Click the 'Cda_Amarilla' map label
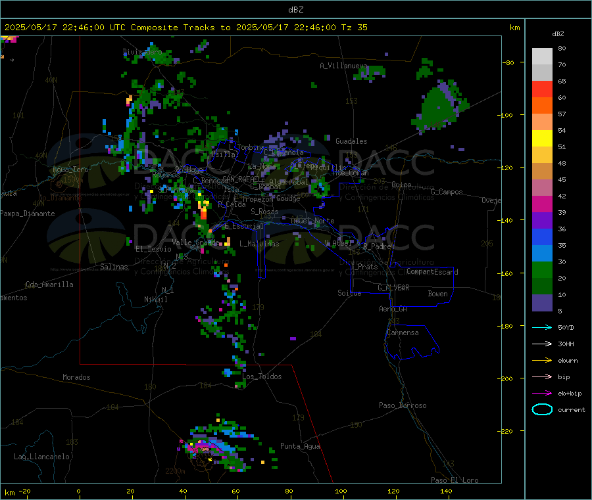This screenshot has height=500, width=592. click(49, 284)
